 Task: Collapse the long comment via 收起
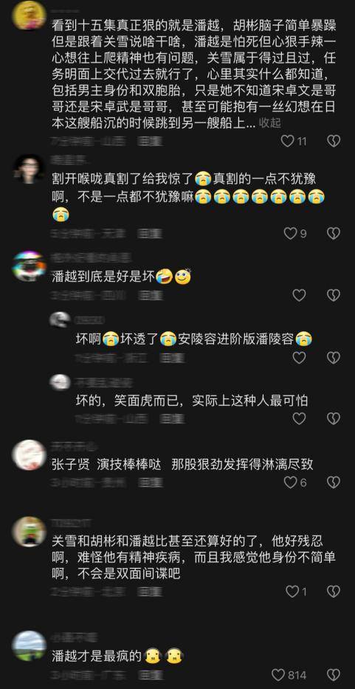click(270, 122)
